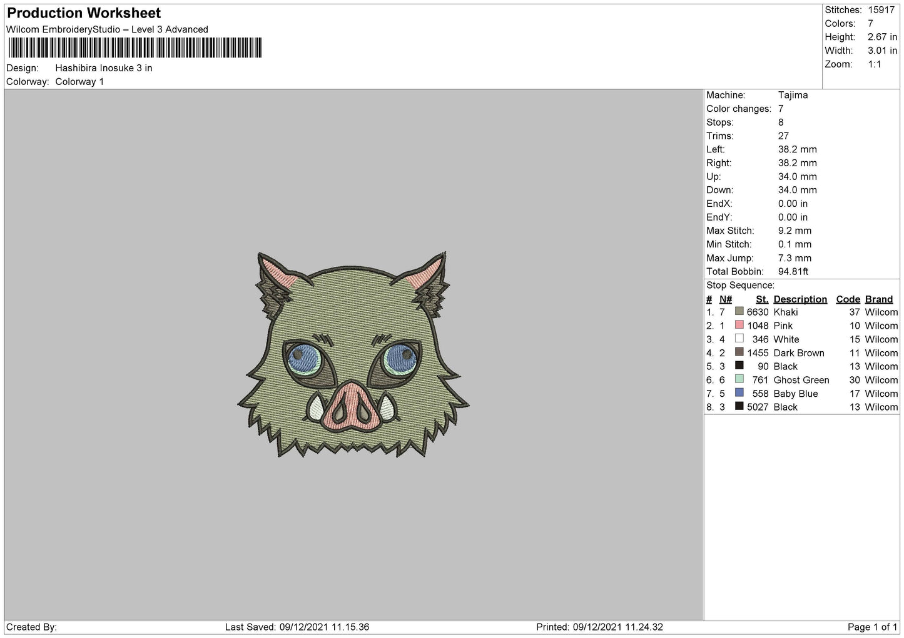Click the design name 'Hashibira Inosuke 3 in'
The height and width of the screenshot is (638, 904).
click(x=104, y=68)
